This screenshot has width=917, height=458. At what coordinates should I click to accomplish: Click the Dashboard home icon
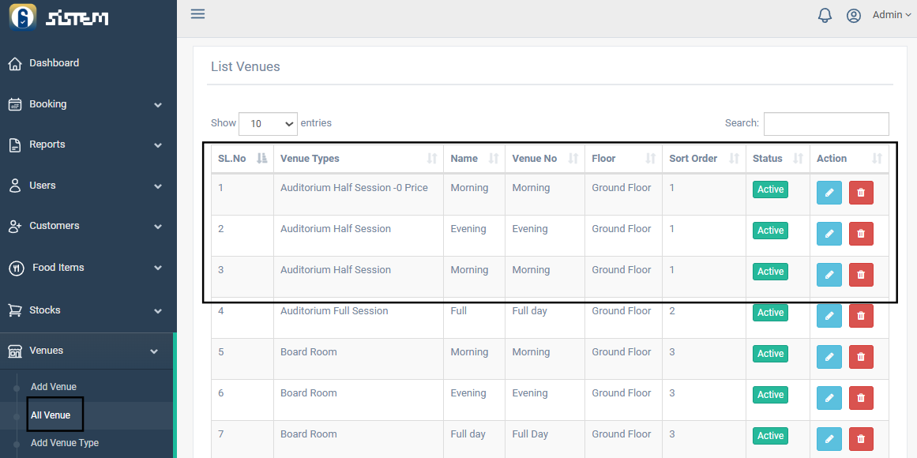(x=15, y=63)
